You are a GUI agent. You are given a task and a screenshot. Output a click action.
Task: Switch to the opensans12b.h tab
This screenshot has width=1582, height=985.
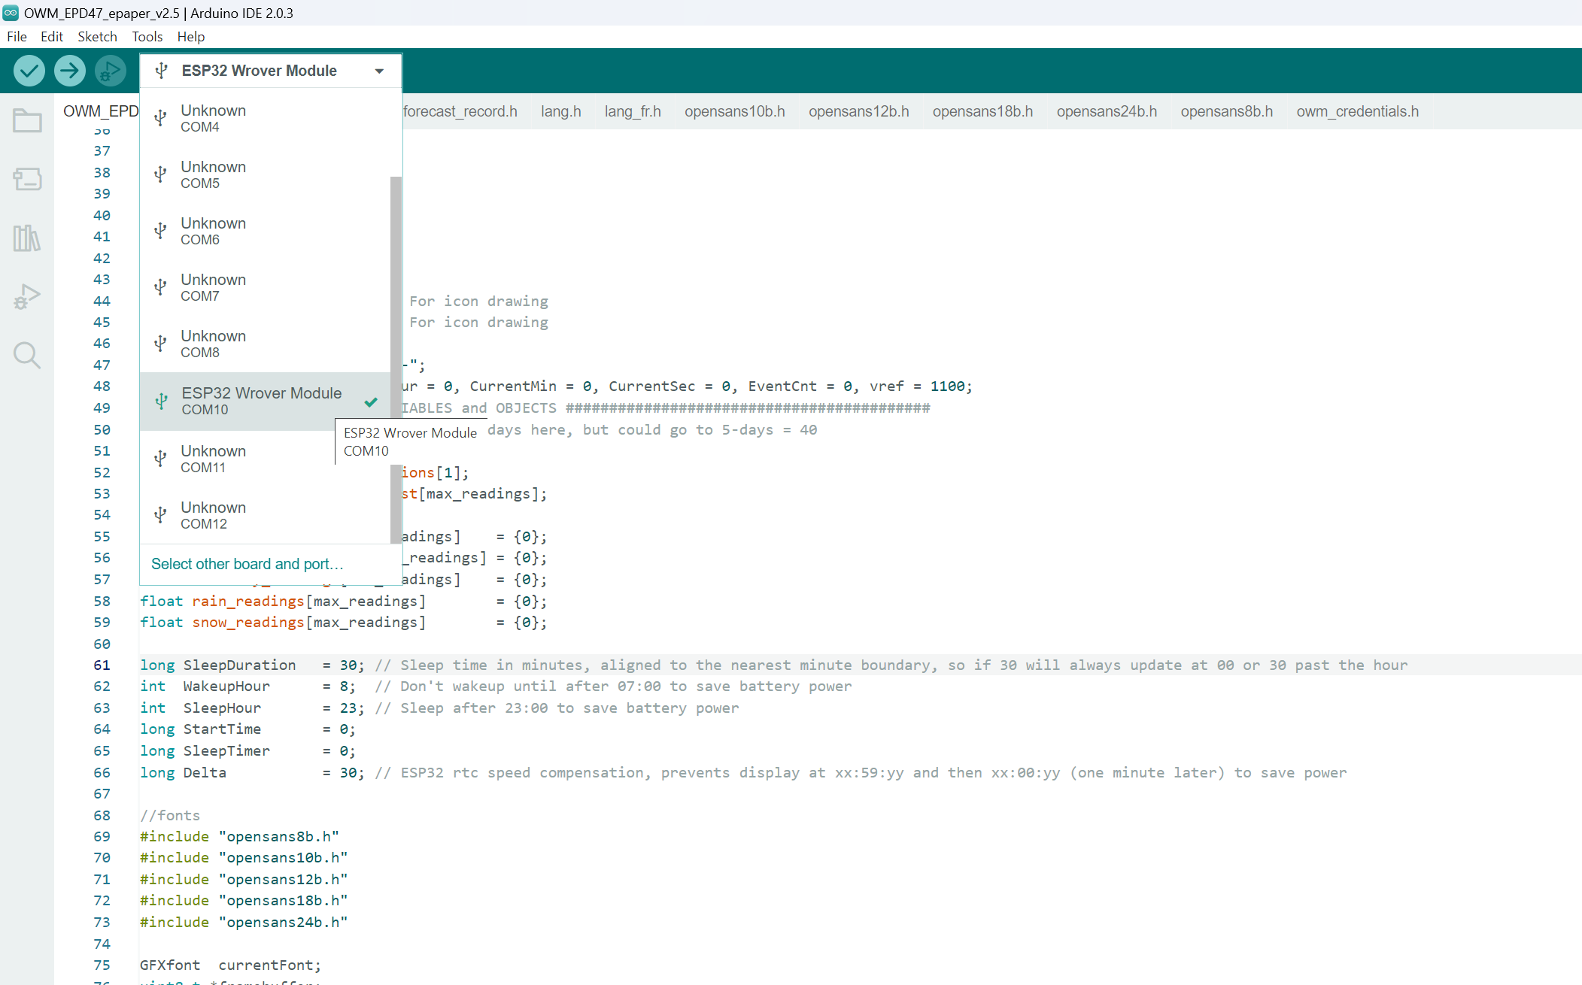[x=859, y=111]
